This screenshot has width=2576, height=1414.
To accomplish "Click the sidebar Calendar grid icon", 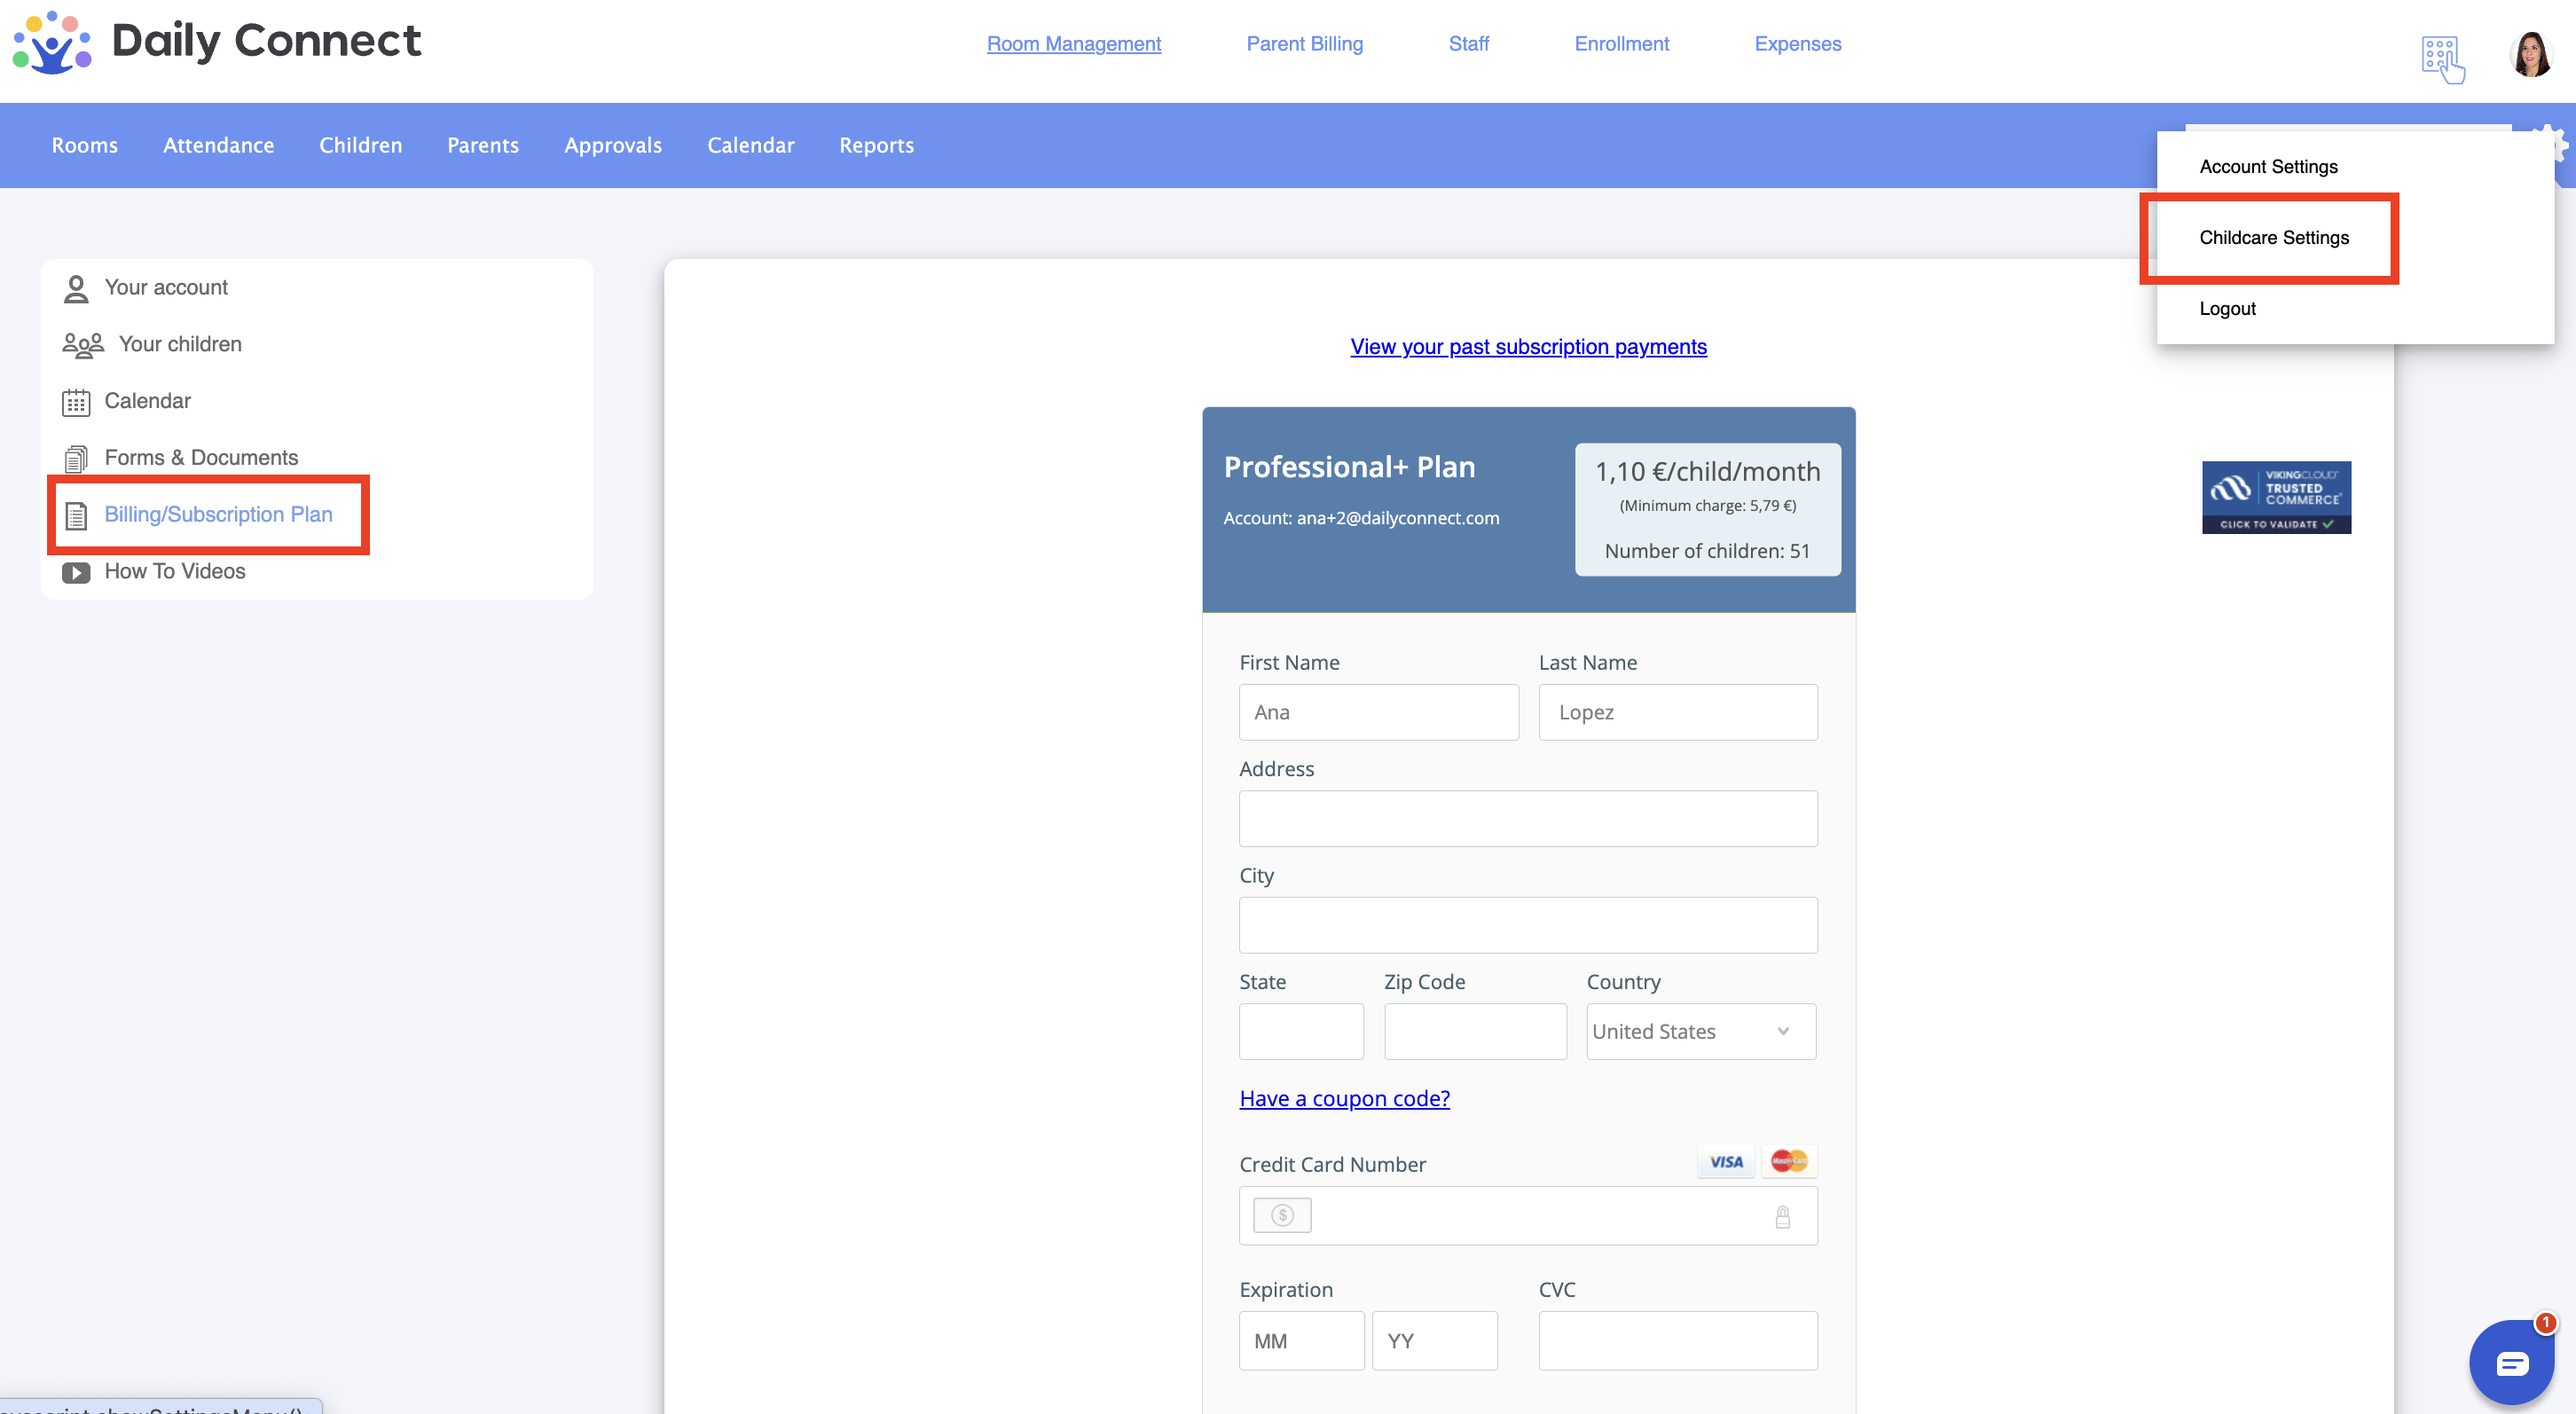I will pyautogui.click(x=76, y=402).
